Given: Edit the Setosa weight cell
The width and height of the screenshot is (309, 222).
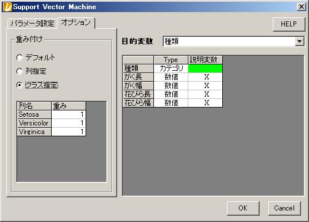Looking at the screenshot, I should tap(68, 114).
